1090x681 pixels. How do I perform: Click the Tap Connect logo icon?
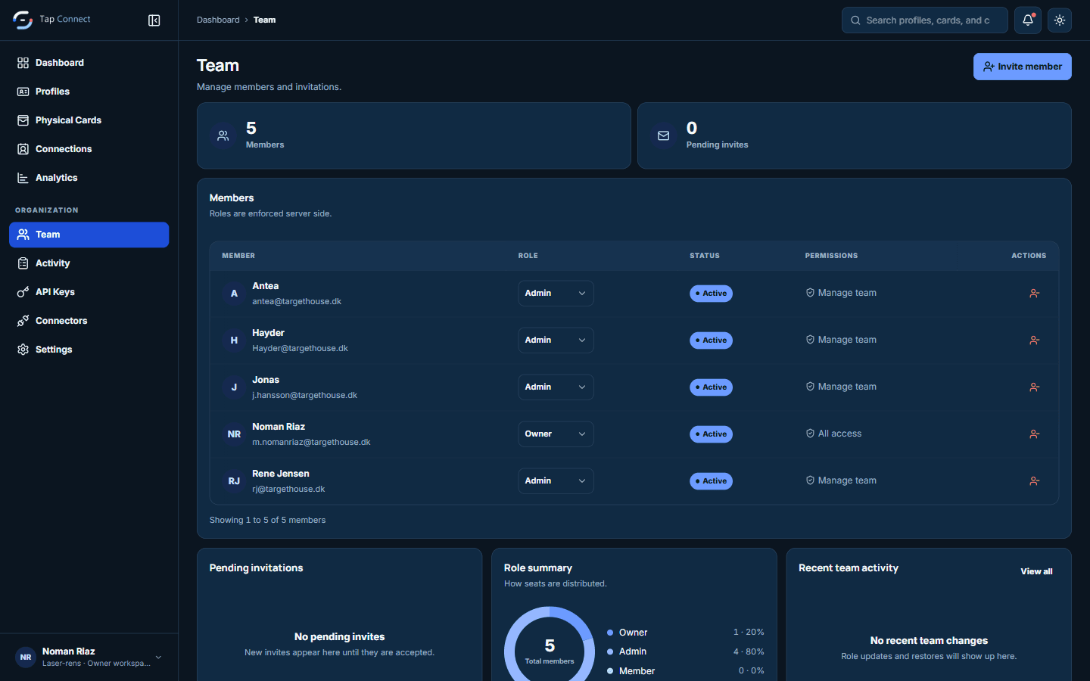23,20
